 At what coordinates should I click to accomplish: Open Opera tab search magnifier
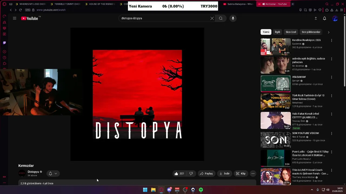[x=327, y=4]
